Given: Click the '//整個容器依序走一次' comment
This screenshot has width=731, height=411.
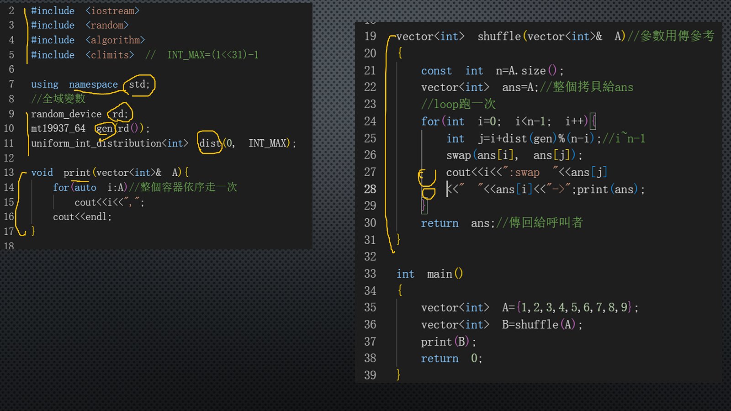Looking at the screenshot, I should click(183, 187).
